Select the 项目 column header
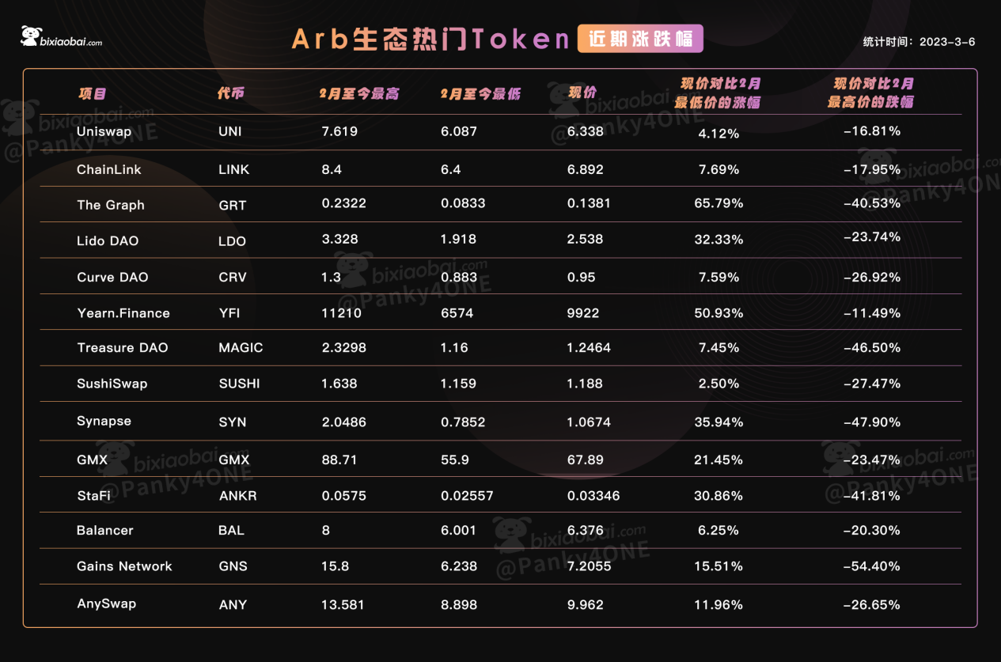This screenshot has width=1001, height=662. [x=93, y=93]
